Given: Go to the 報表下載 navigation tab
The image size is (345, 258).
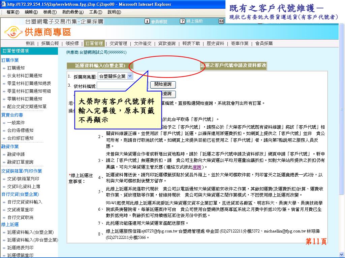Looking at the screenshot, I should tap(191, 43).
